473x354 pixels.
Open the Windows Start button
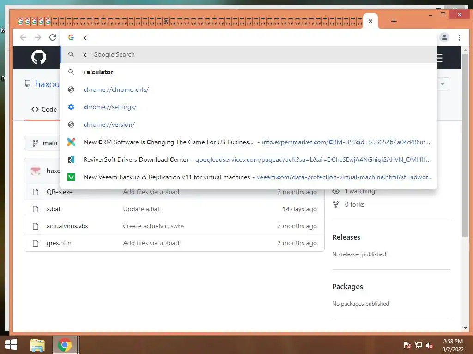[11, 345]
